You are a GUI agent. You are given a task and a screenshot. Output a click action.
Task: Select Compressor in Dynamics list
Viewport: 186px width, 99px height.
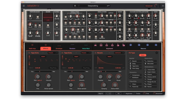(135, 75)
